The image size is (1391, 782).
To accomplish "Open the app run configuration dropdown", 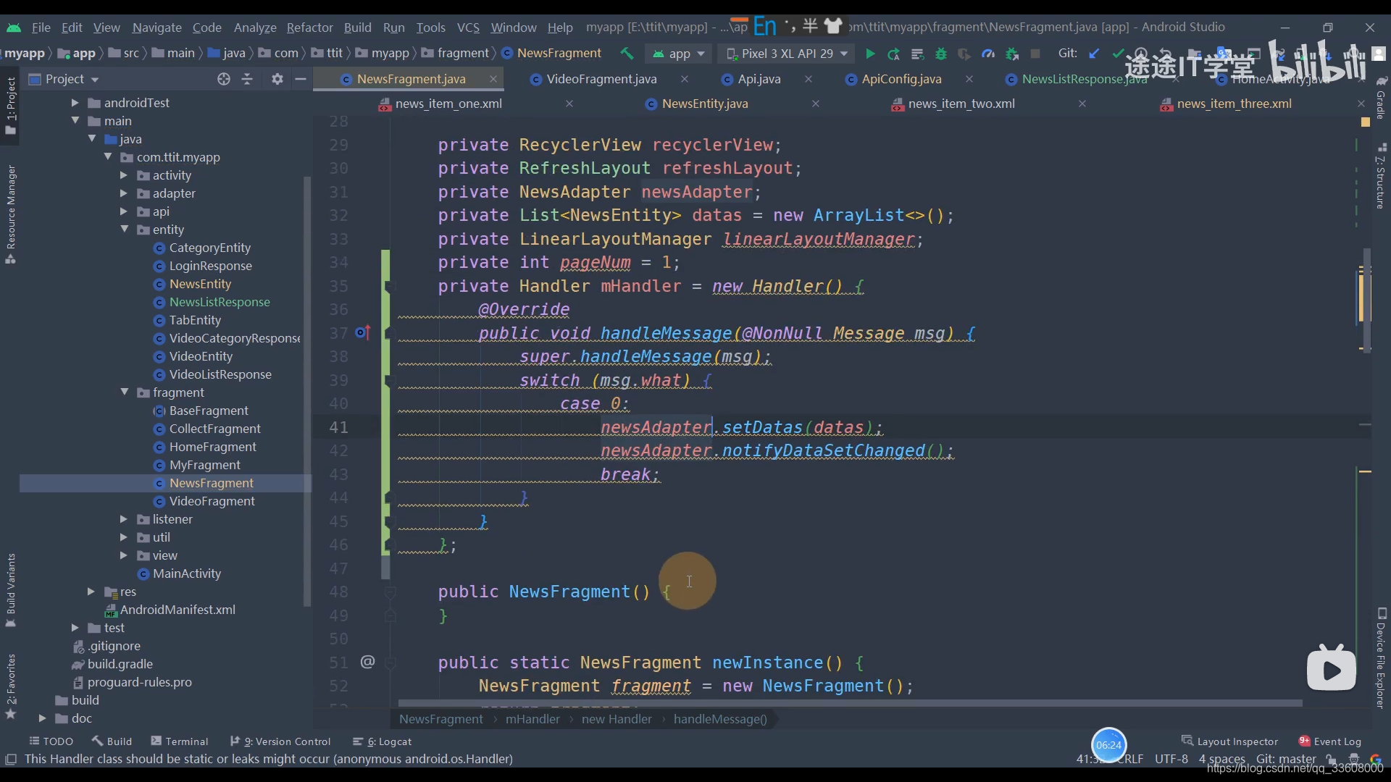I will (679, 54).
